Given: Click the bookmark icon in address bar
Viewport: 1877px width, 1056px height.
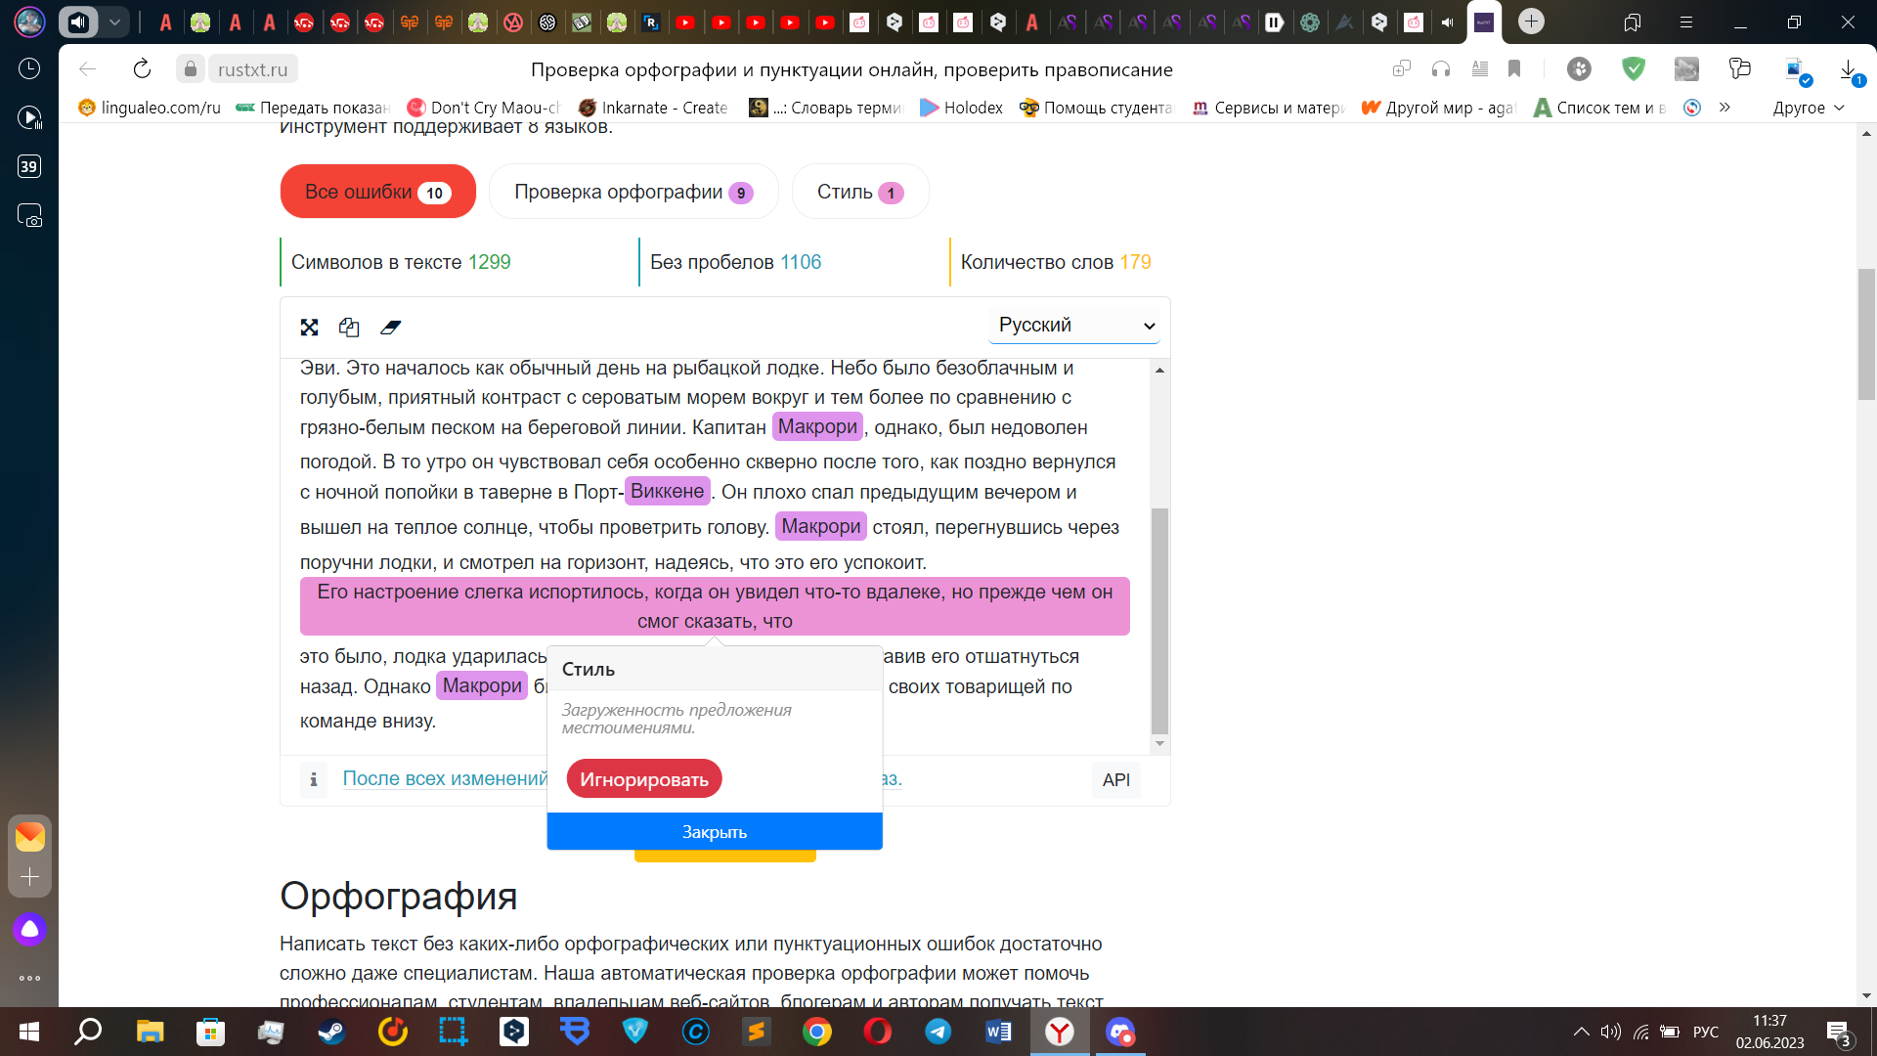Looking at the screenshot, I should pyautogui.click(x=1514, y=68).
